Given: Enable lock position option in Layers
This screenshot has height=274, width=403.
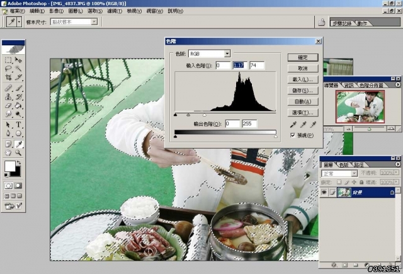Looking at the screenshot, I should pyautogui.click(x=354, y=182).
